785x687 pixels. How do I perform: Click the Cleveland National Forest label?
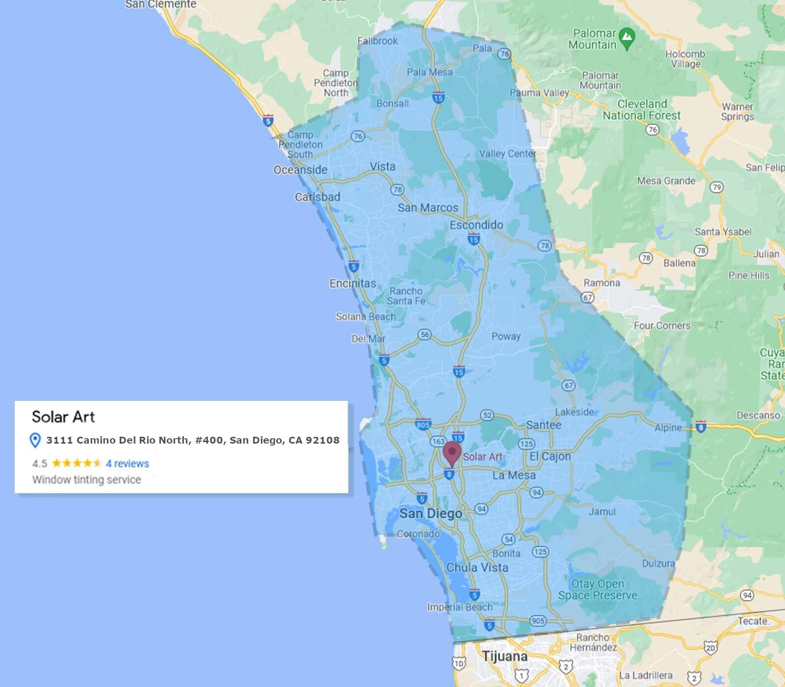click(641, 110)
